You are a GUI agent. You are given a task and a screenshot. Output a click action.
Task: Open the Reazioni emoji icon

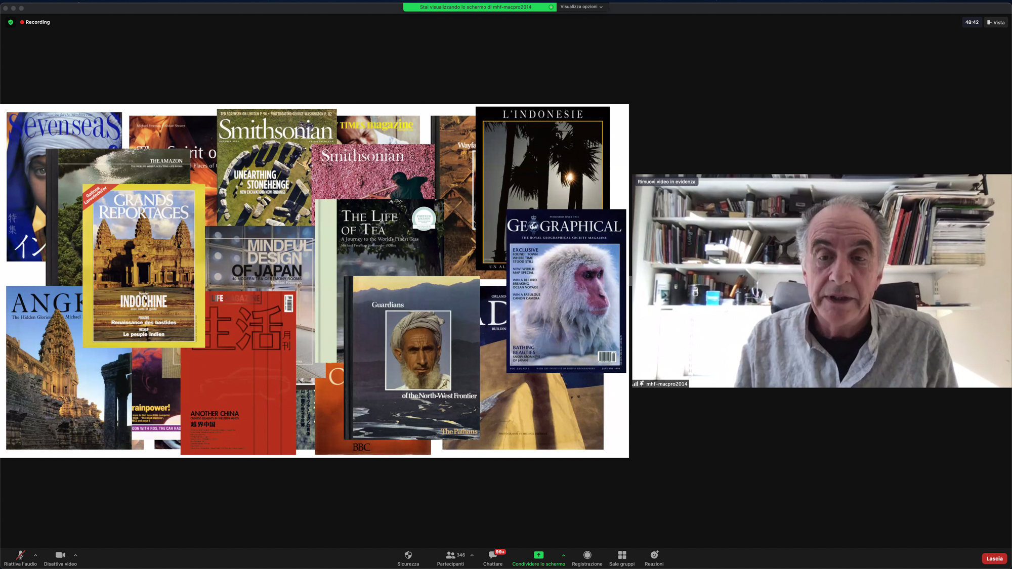654,555
